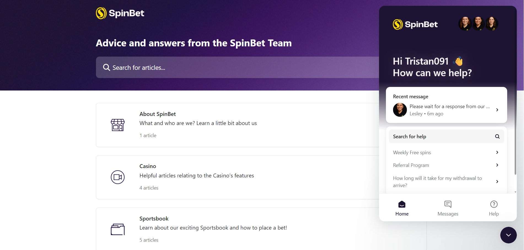The image size is (524, 250).
Task: Switch to the Messages tab
Action: tap(448, 208)
